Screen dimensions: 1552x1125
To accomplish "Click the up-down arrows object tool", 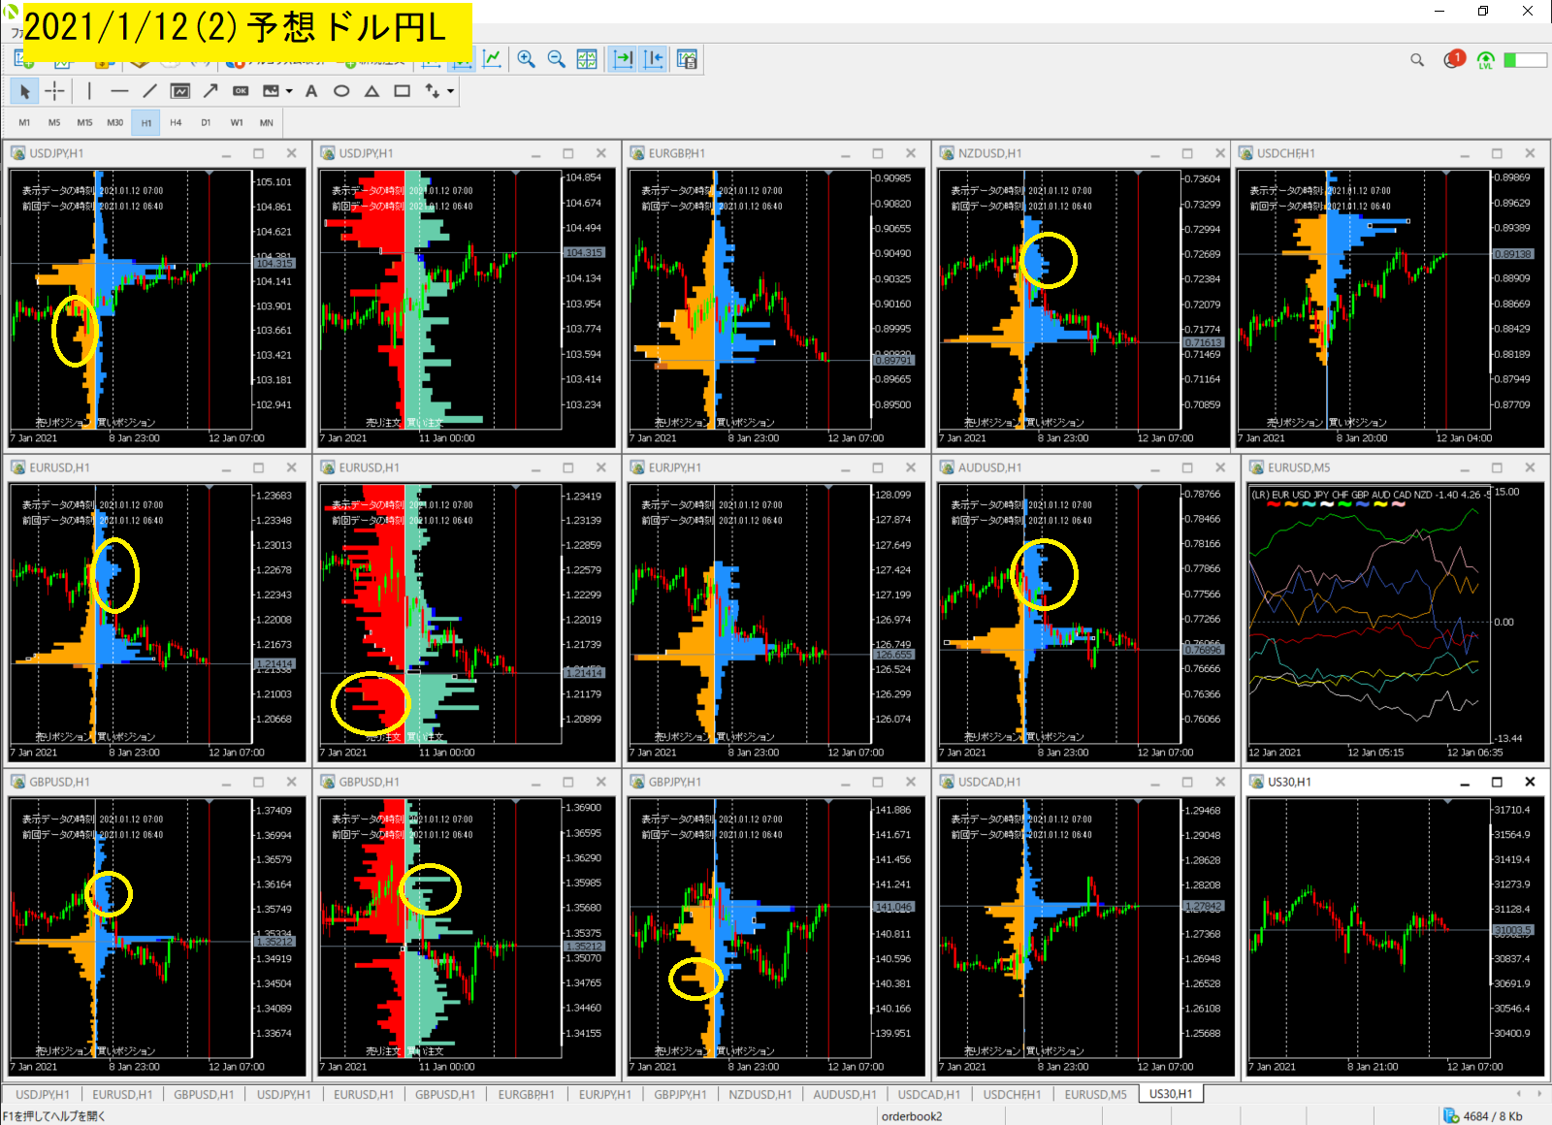I will 433,91.
